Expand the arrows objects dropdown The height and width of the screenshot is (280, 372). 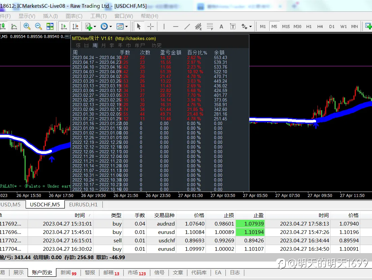click(251, 27)
